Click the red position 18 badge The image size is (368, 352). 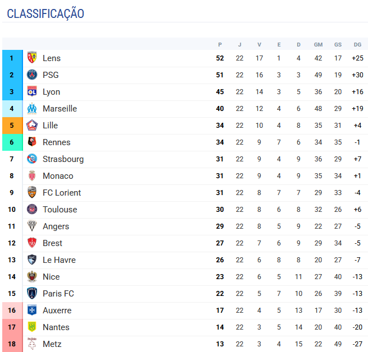12,344
